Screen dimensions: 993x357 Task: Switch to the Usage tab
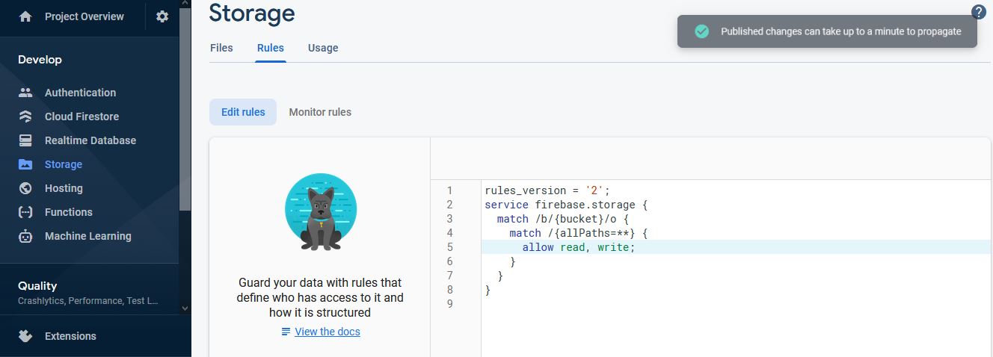(x=323, y=48)
